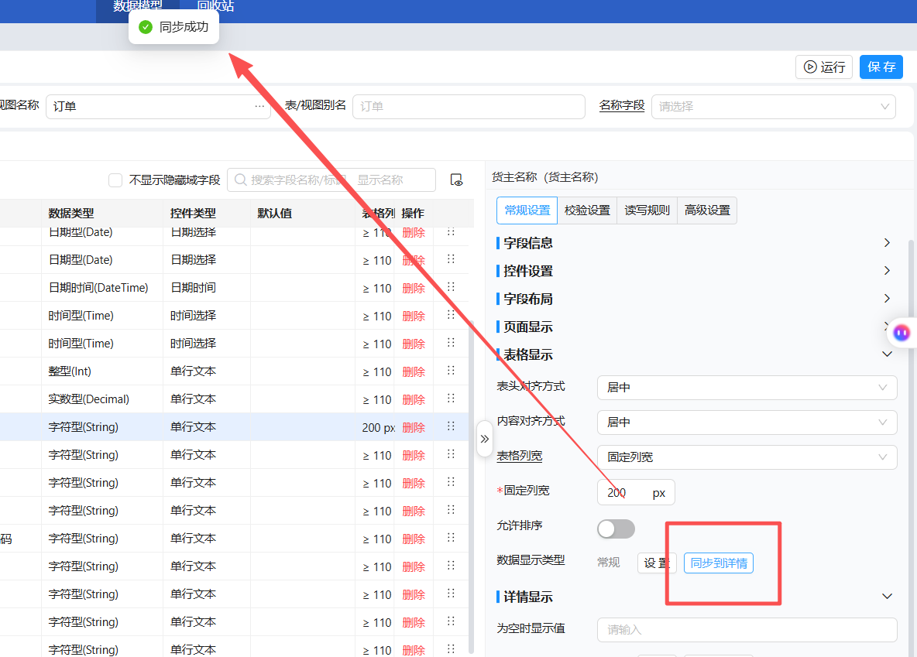Image resolution: width=917 pixels, height=657 pixels.
Task: Click drag handle on 整型(Int) row
Action: (451, 371)
